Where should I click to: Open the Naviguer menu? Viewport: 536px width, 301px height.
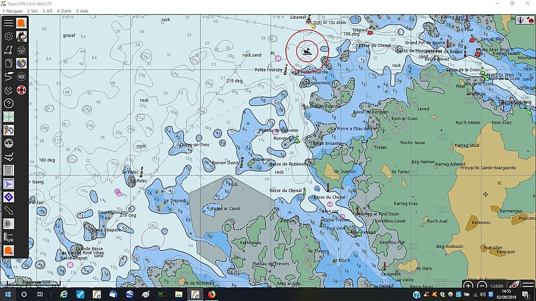point(13,11)
